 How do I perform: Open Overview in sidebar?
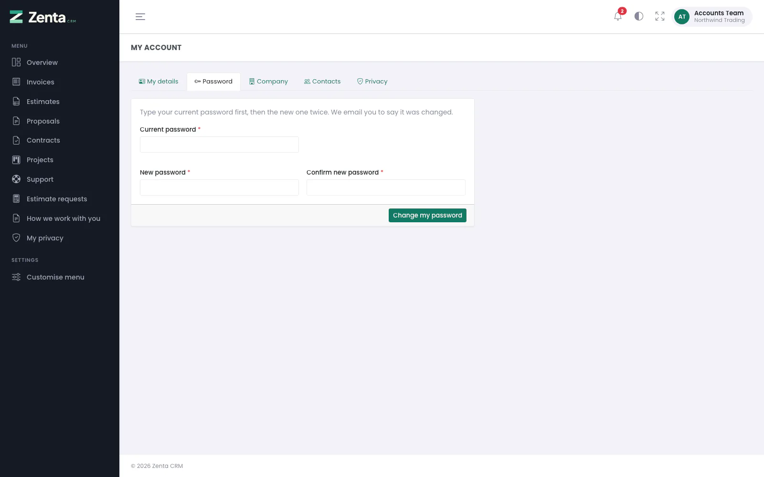coord(60,62)
